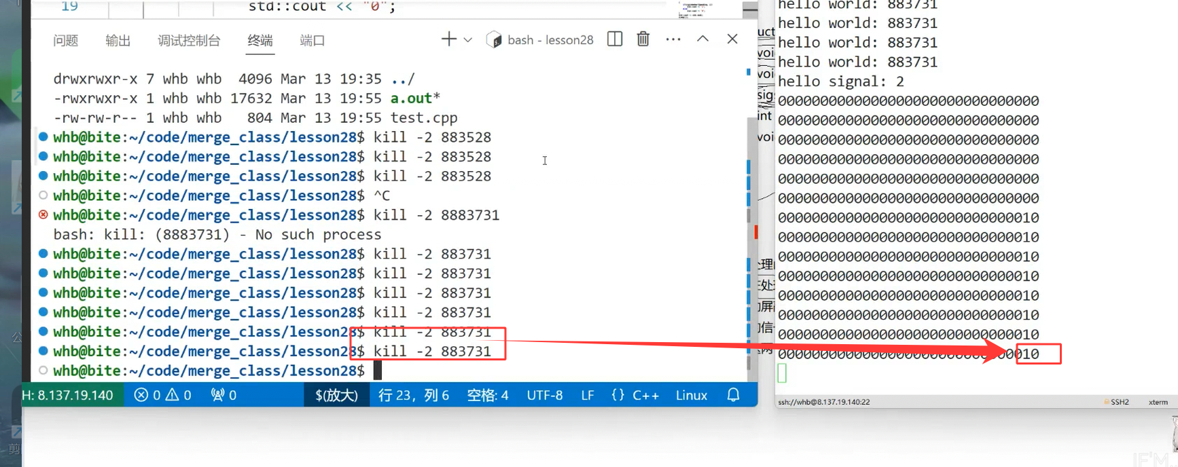Select the 终端 tab
This screenshot has width=1178, height=467.
tap(260, 41)
